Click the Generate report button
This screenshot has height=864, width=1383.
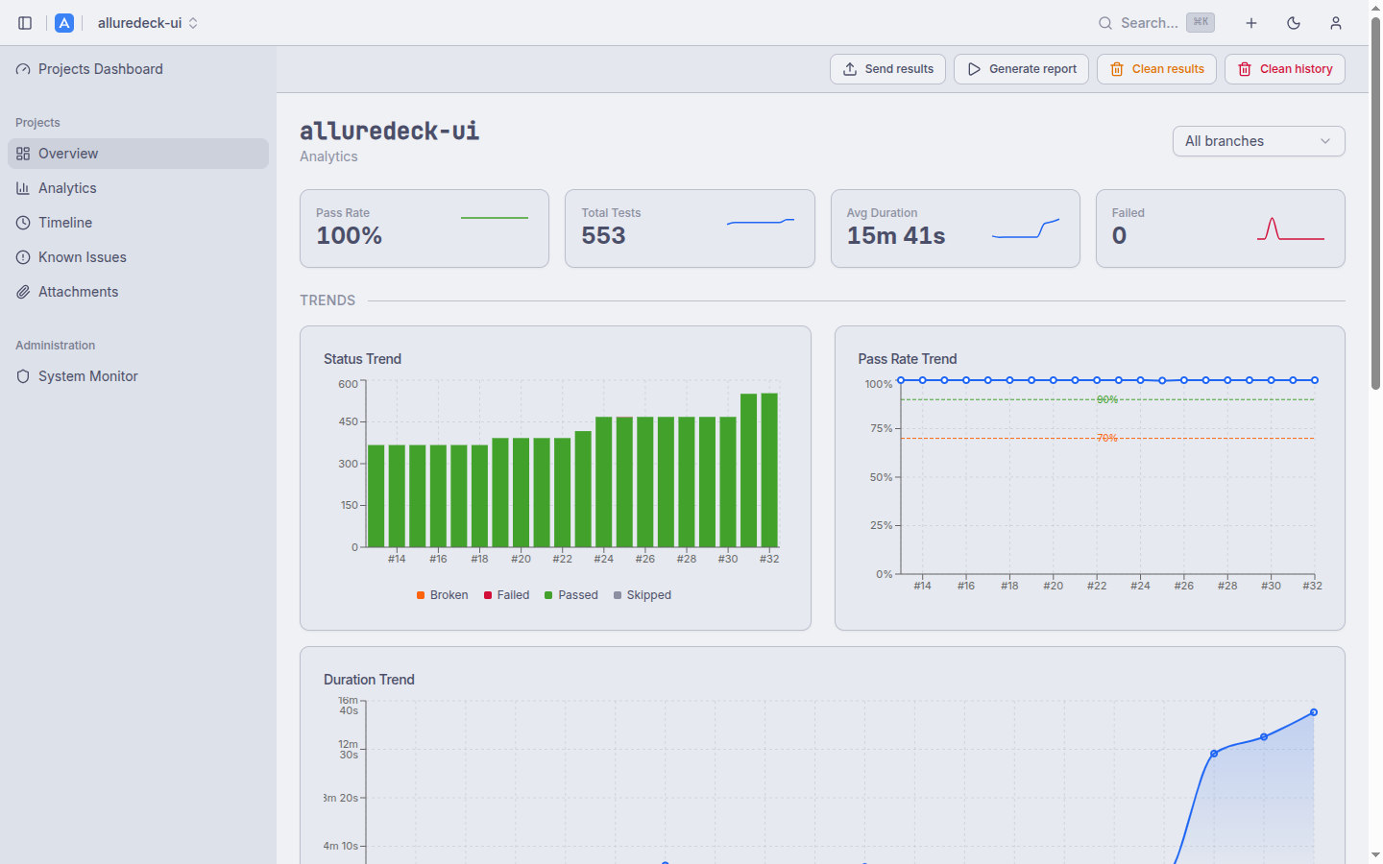[1021, 69]
